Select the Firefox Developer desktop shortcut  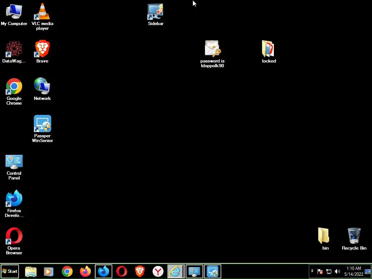click(x=14, y=203)
